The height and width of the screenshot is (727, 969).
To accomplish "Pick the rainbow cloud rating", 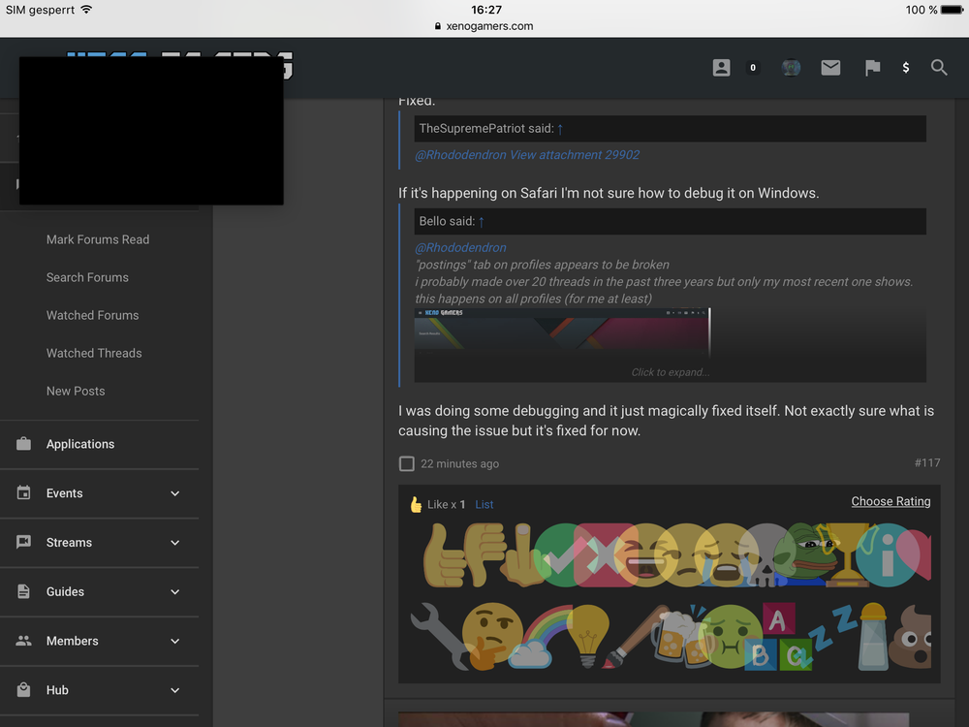I will pyautogui.click(x=538, y=636).
